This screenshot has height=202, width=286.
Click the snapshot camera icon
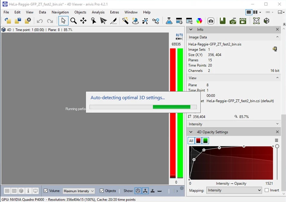coord(211,21)
